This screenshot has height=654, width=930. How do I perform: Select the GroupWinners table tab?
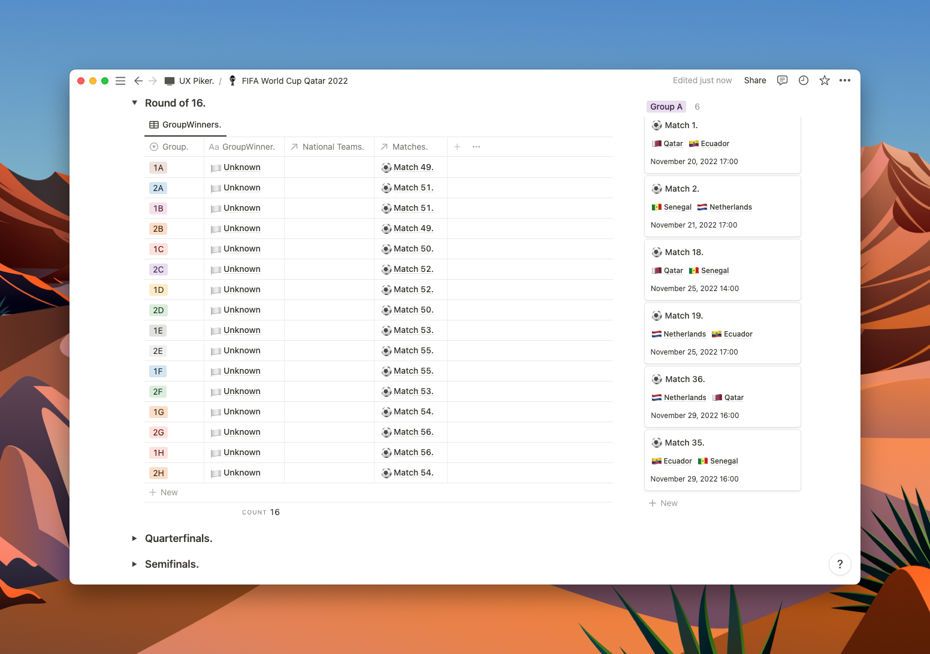(185, 125)
